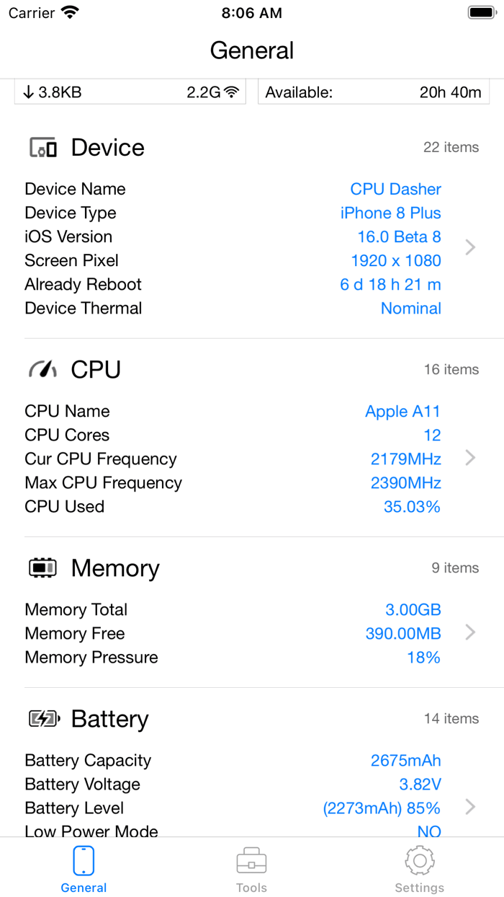This screenshot has height=897, width=504.
Task: Tap the Device section icon
Action: [44, 147]
